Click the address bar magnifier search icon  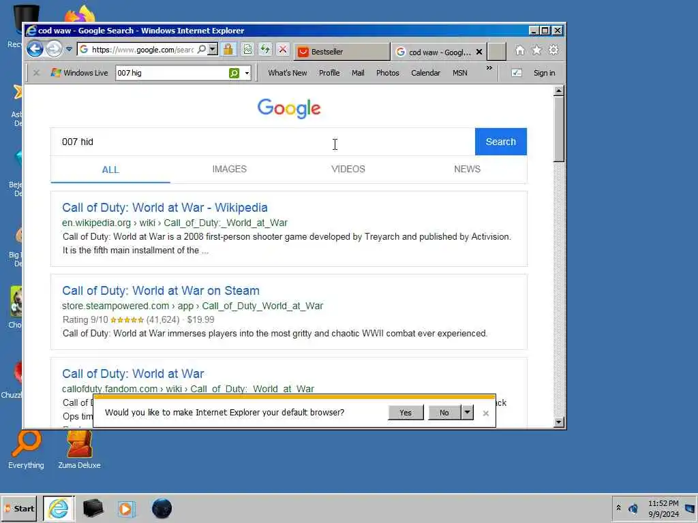tap(202, 49)
